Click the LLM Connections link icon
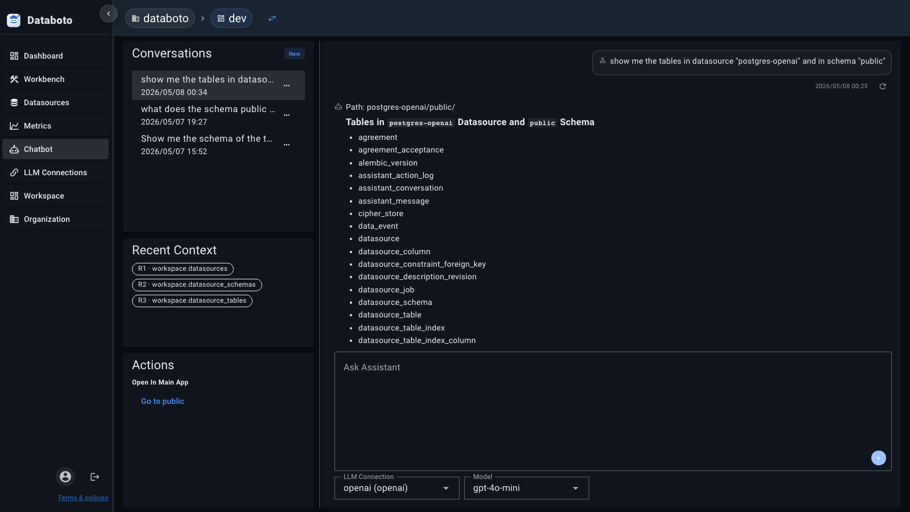 pos(14,172)
